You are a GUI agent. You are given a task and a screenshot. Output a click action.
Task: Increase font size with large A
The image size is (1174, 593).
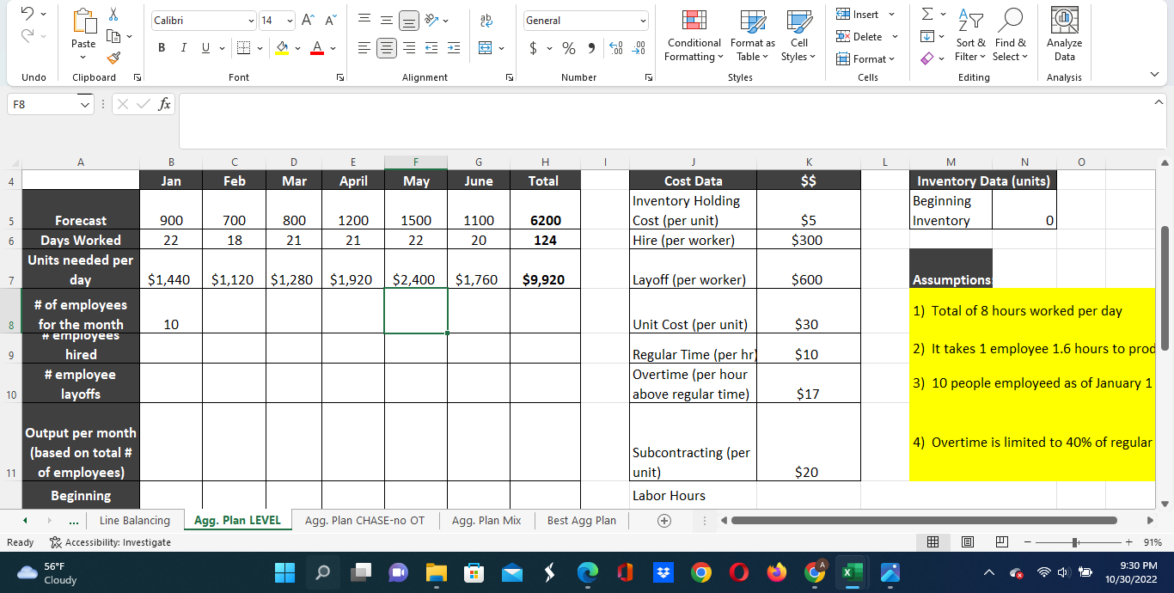tap(309, 20)
